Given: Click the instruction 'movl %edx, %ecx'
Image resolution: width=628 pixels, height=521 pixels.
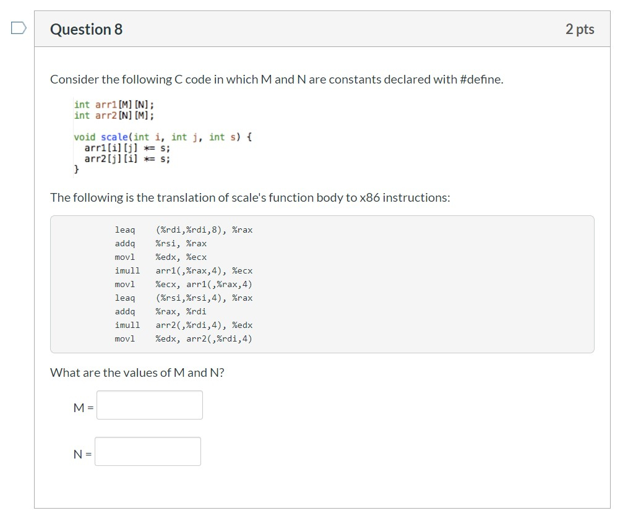Looking at the screenshot, I should [x=161, y=257].
